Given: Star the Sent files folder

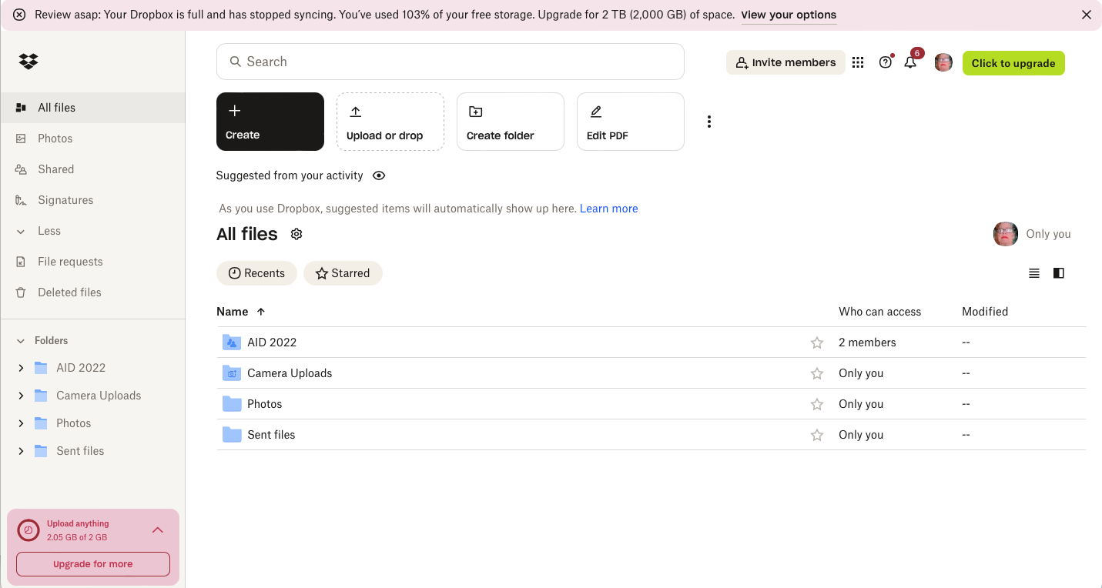Looking at the screenshot, I should coord(816,434).
